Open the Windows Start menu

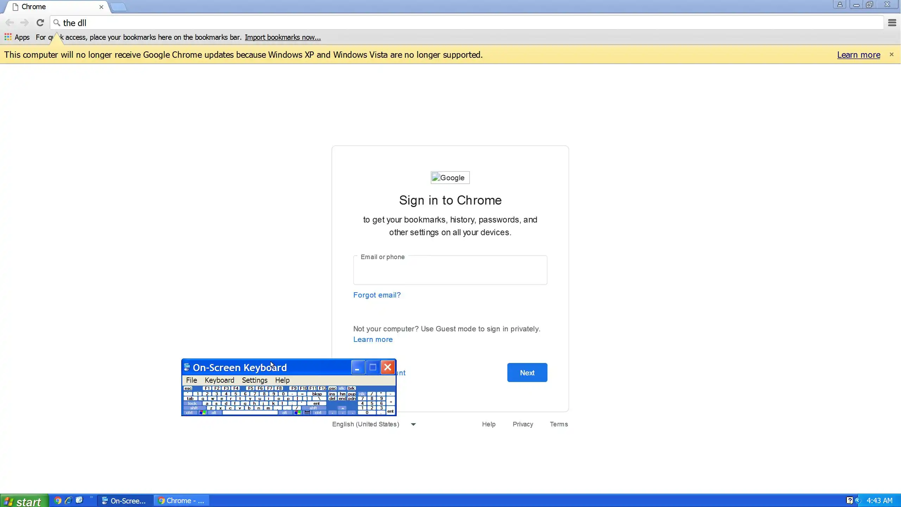(x=24, y=501)
